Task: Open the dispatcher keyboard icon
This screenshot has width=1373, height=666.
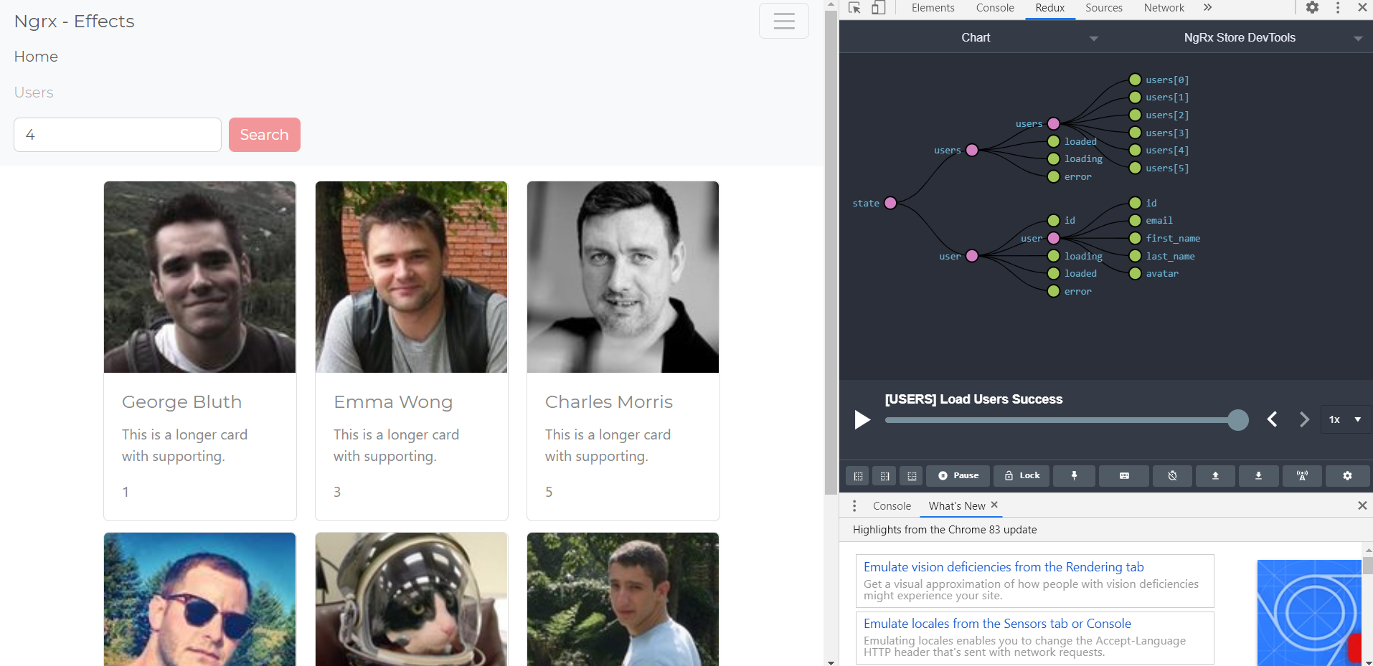Action: click(1124, 476)
